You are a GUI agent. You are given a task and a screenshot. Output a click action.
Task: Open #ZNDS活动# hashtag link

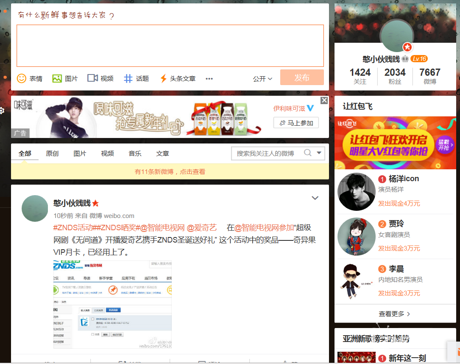pos(75,228)
